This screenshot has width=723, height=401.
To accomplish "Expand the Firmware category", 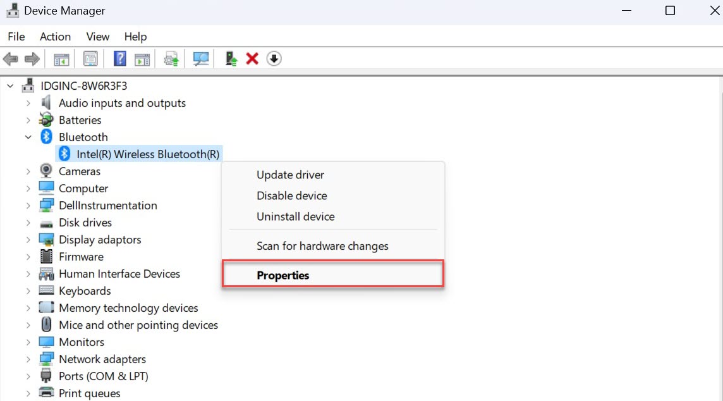I will [x=28, y=257].
